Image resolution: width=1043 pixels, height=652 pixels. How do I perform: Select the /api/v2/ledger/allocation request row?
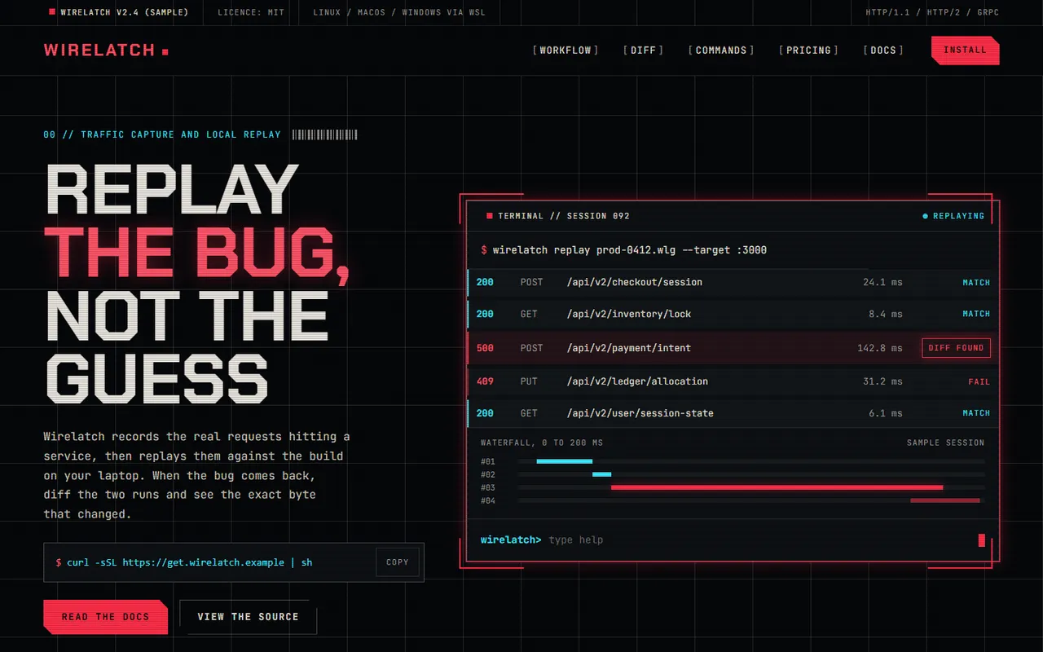733,381
